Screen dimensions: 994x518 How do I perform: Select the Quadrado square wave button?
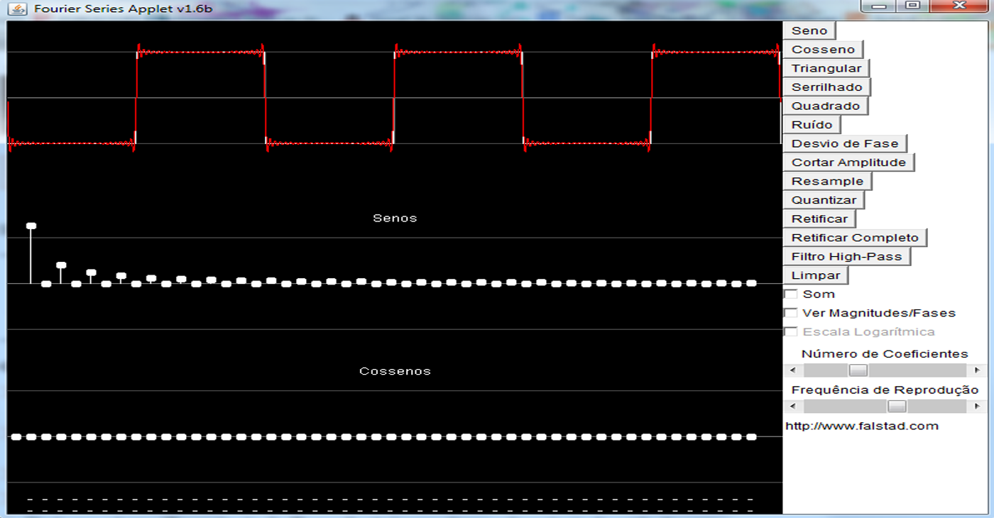(x=825, y=106)
